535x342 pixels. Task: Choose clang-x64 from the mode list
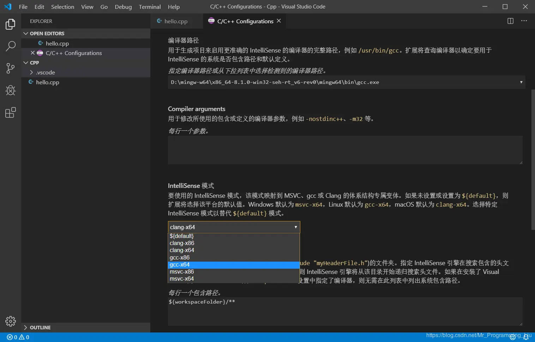point(234,250)
